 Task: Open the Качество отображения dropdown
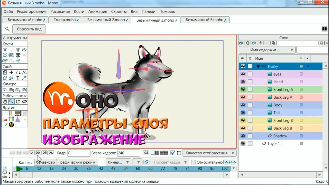(209, 153)
